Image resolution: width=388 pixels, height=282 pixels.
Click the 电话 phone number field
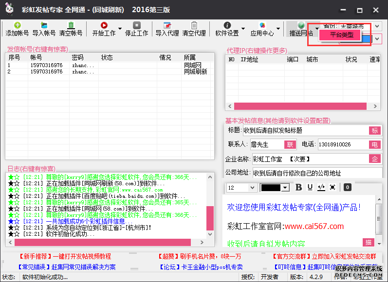click(343, 144)
